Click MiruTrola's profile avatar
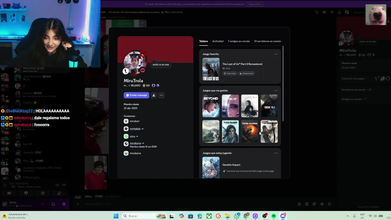The image size is (391, 220). coord(135,63)
